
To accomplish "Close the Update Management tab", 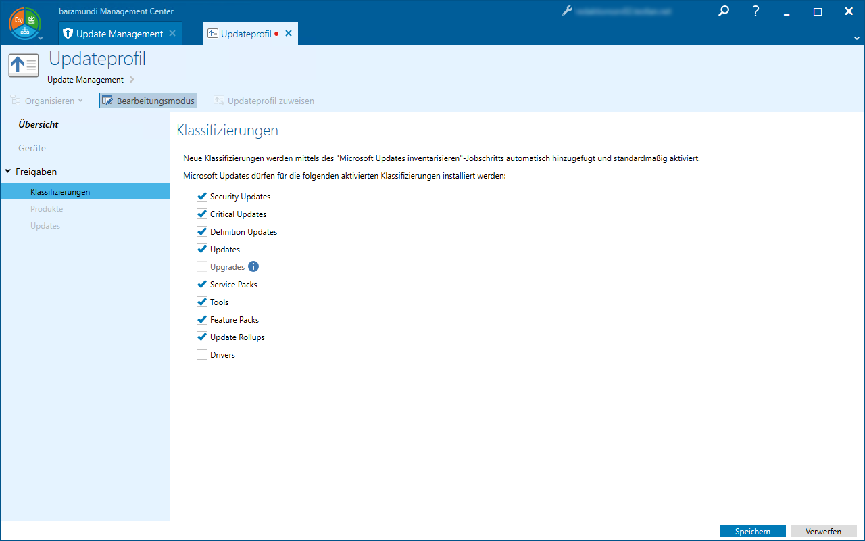I will pos(172,34).
